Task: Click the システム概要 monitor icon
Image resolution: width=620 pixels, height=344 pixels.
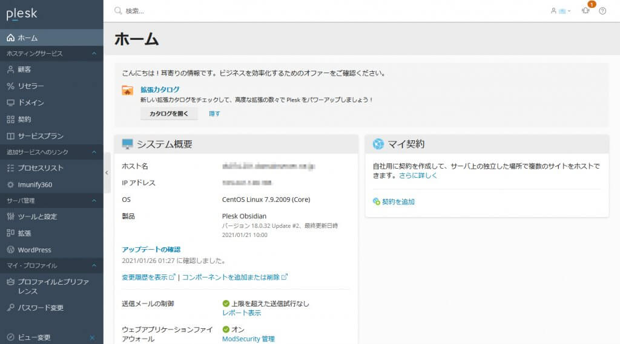Action: [x=127, y=144]
